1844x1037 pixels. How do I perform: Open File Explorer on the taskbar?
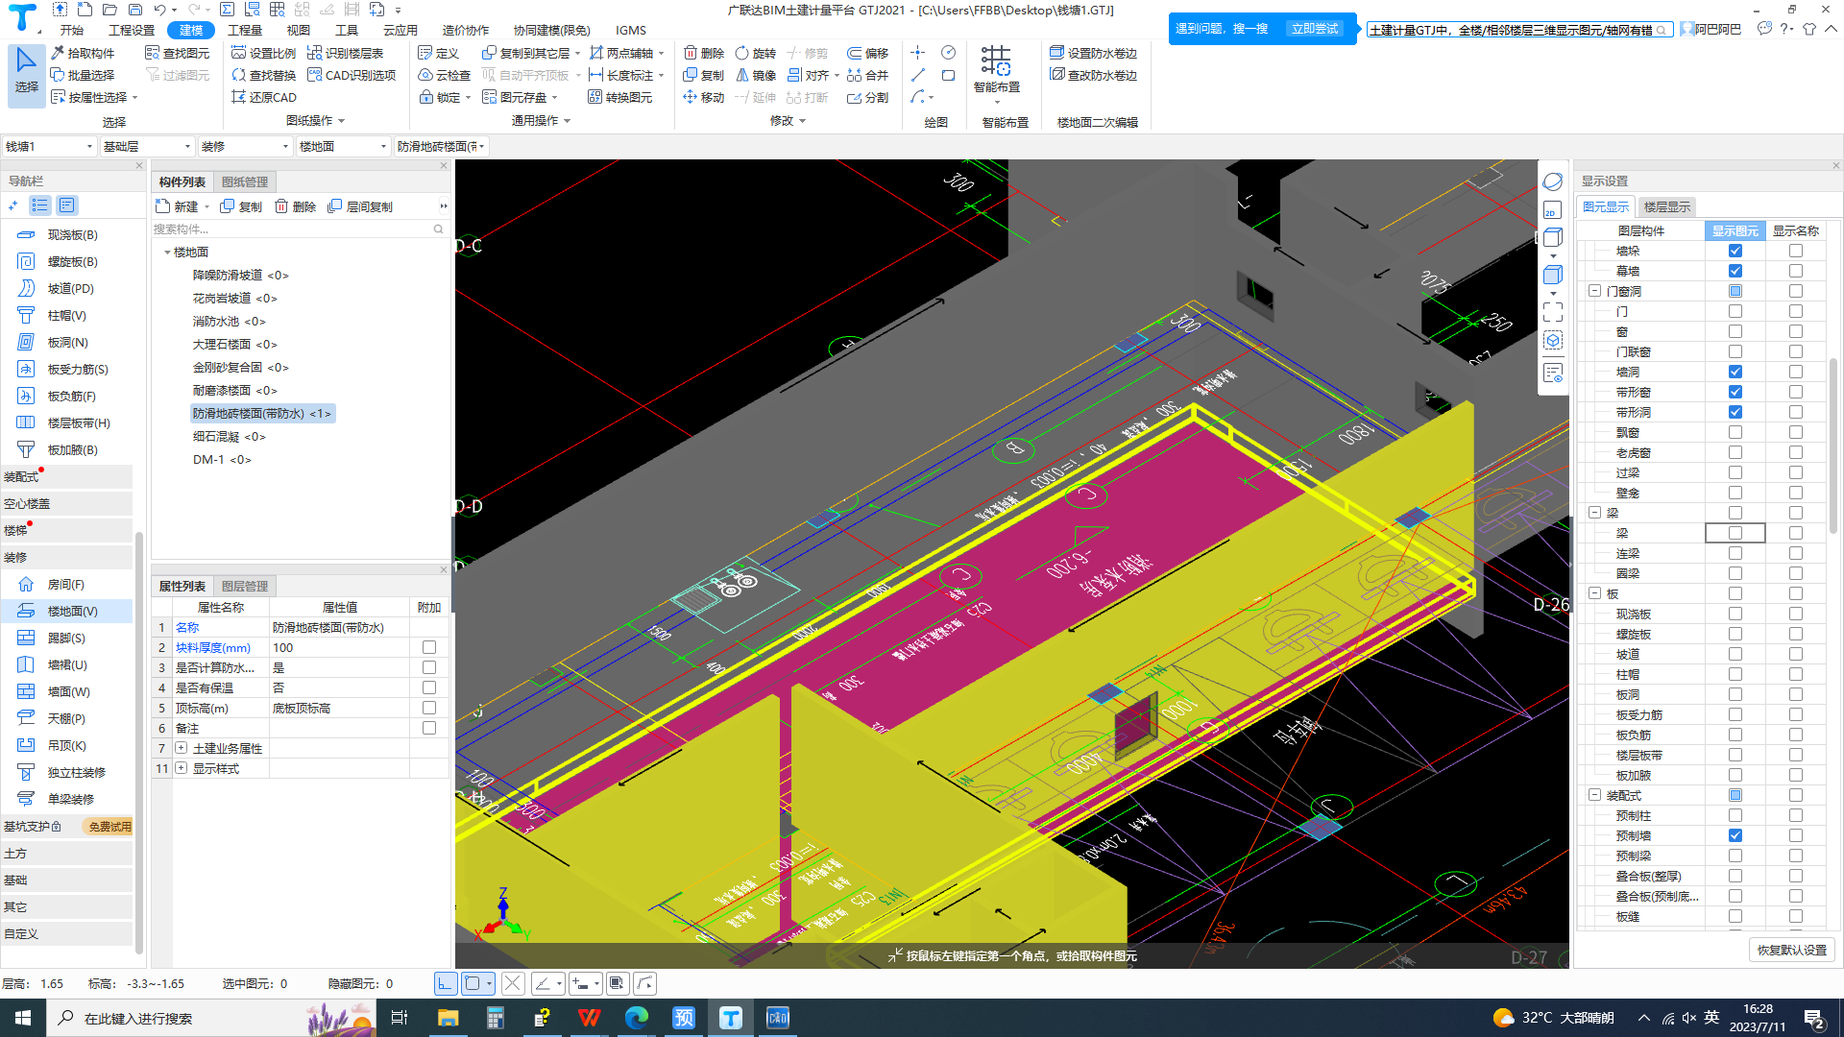448,1018
